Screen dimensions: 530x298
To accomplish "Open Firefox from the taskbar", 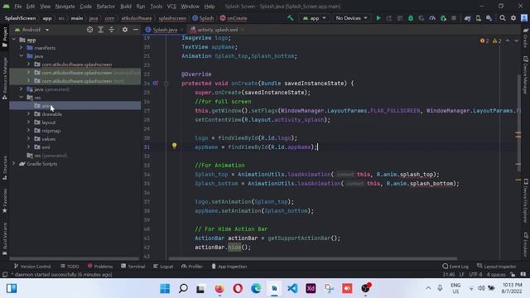I will click(x=219, y=288).
